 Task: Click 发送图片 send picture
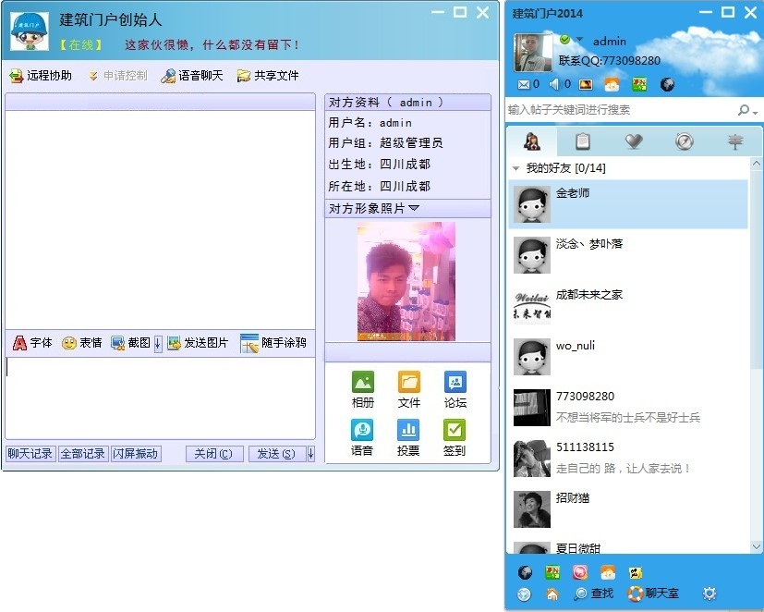(x=198, y=343)
